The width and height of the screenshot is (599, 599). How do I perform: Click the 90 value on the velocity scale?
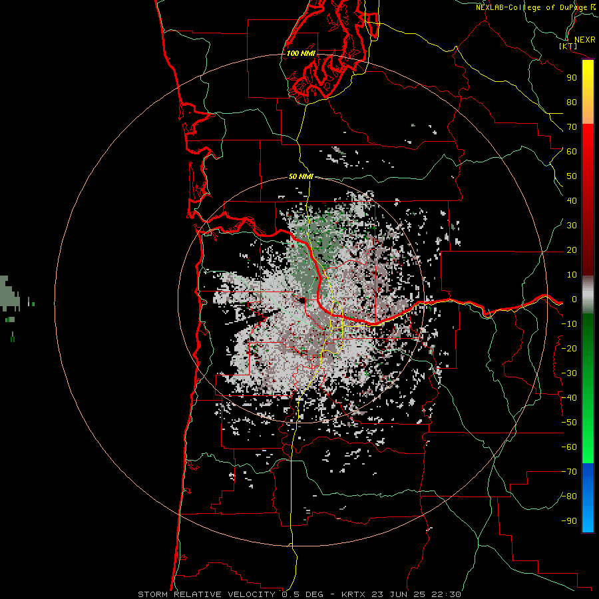click(572, 78)
